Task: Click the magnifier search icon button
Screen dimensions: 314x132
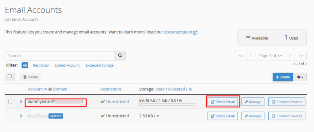Action: [120, 56]
